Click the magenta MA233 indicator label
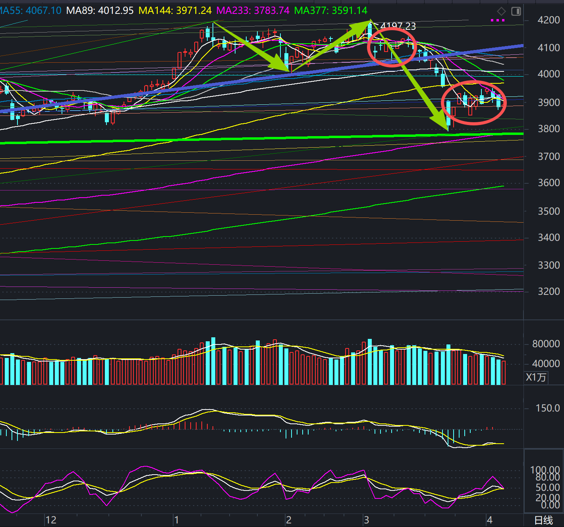This screenshot has height=527, width=564. tap(253, 10)
